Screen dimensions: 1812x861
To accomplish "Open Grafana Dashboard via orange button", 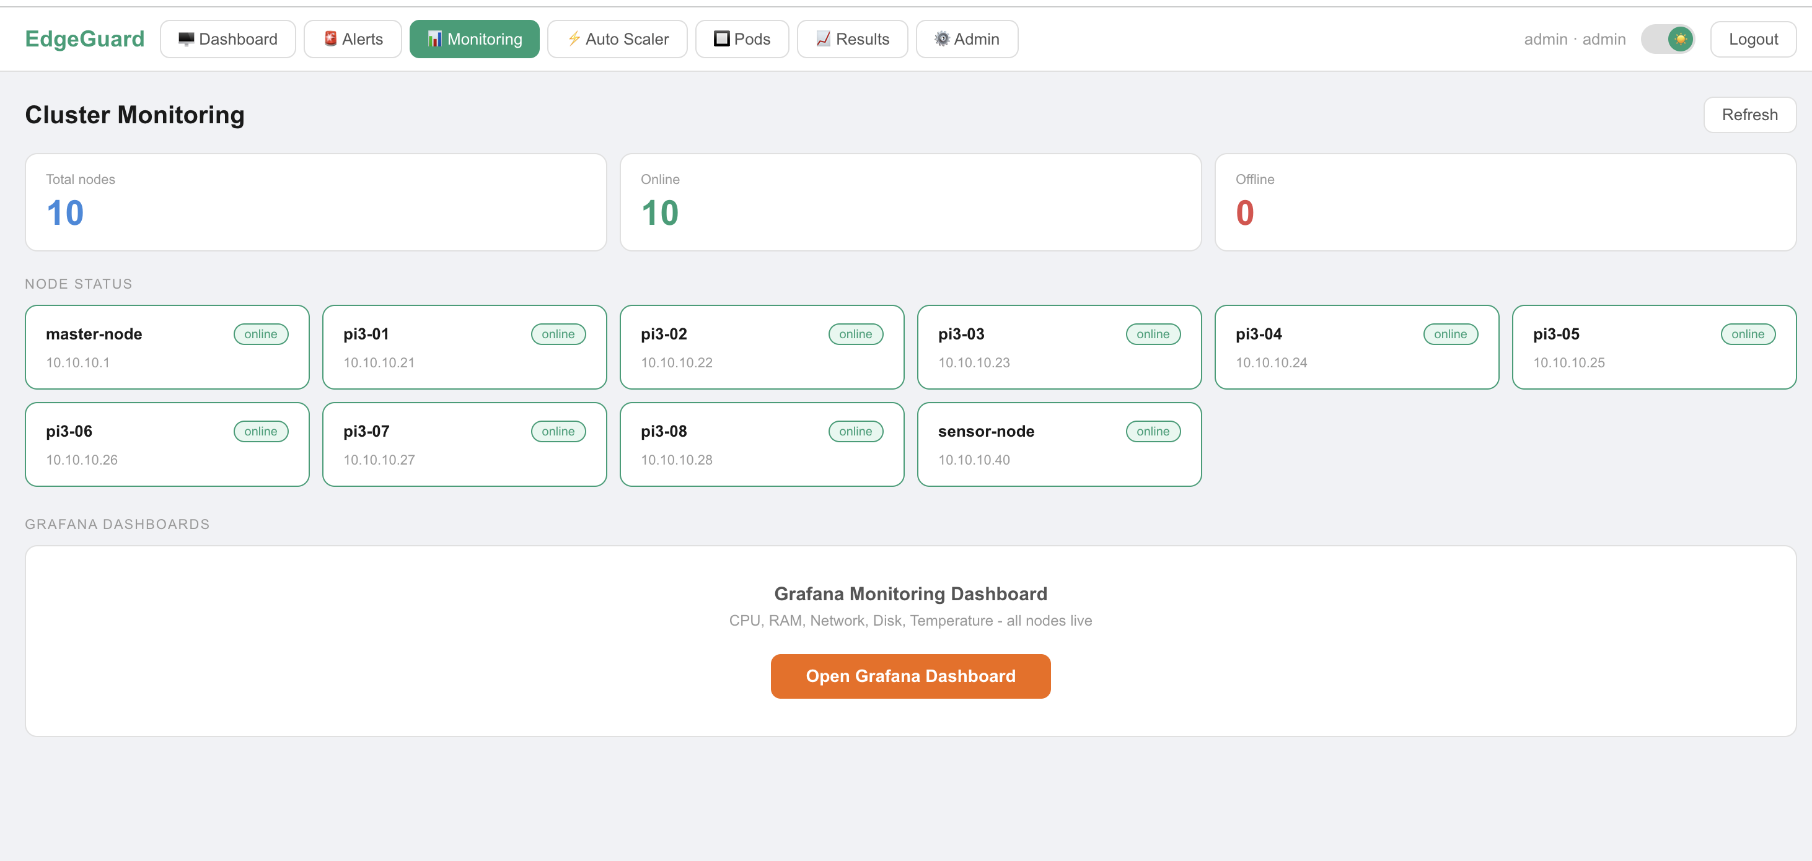I will (910, 676).
